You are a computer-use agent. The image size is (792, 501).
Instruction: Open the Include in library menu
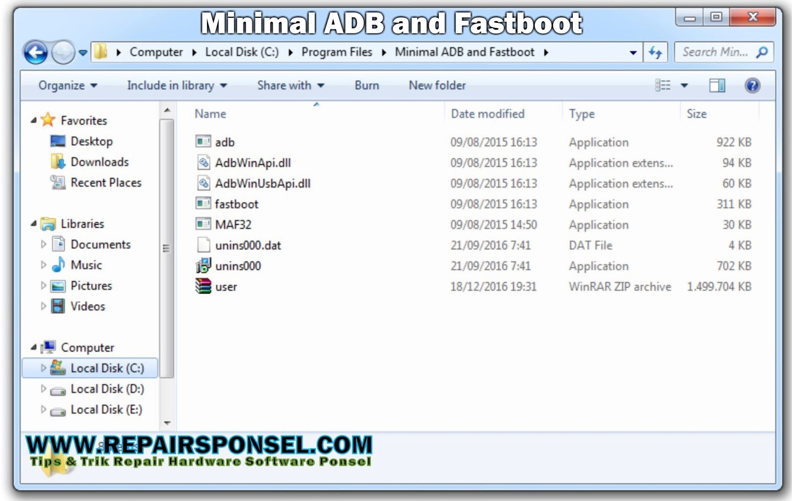tap(177, 85)
